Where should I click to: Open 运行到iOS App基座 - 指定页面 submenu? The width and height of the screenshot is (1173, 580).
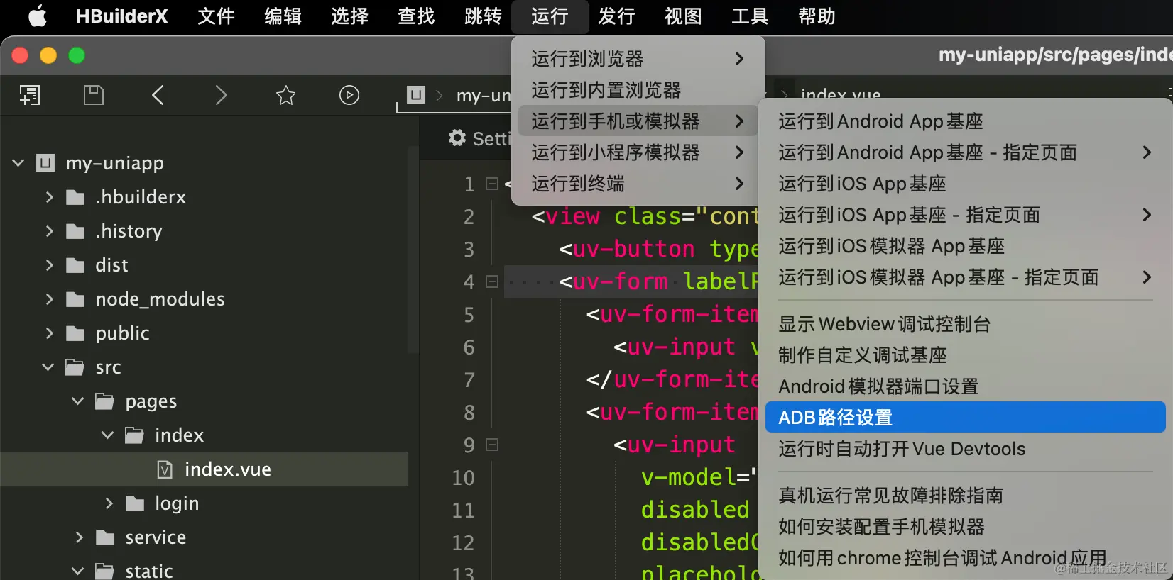pos(966,215)
